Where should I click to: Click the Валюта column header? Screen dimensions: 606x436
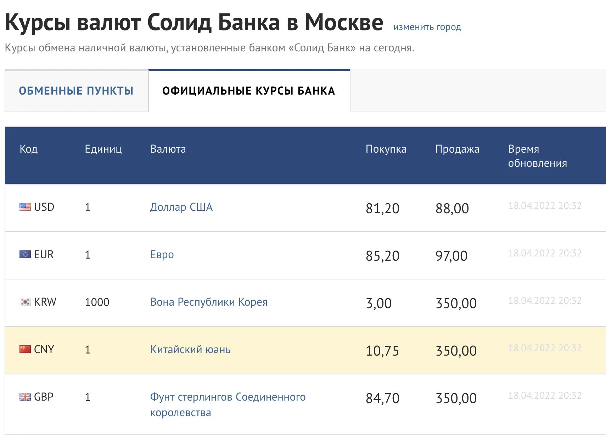[168, 149]
